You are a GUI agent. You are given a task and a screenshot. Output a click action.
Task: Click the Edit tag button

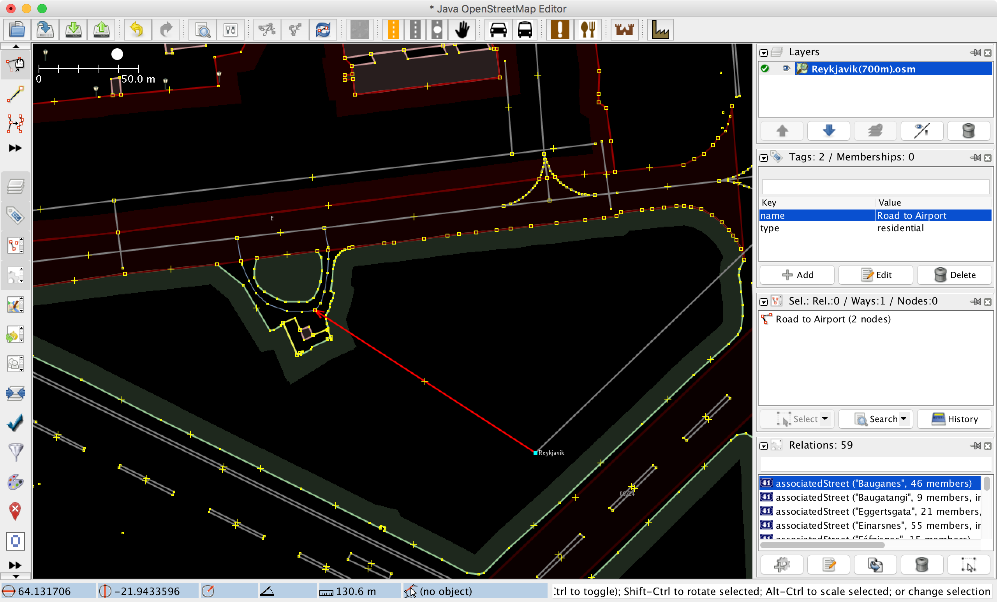[875, 275]
